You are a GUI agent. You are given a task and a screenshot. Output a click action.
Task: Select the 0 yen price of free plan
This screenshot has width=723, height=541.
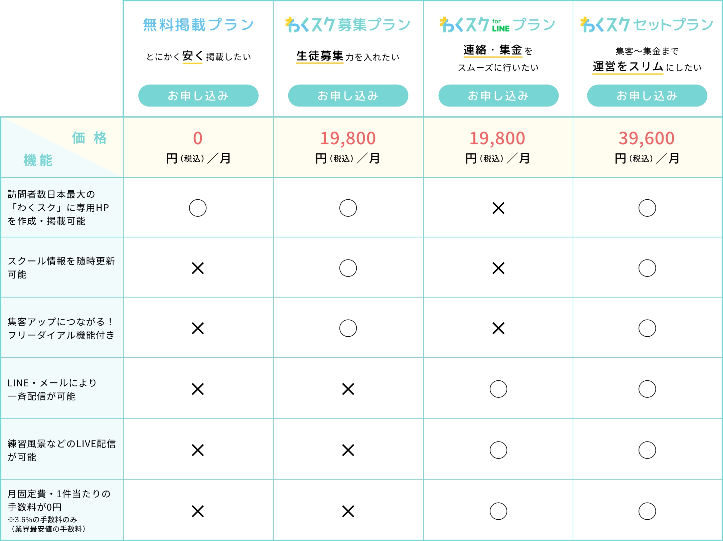[x=198, y=138]
